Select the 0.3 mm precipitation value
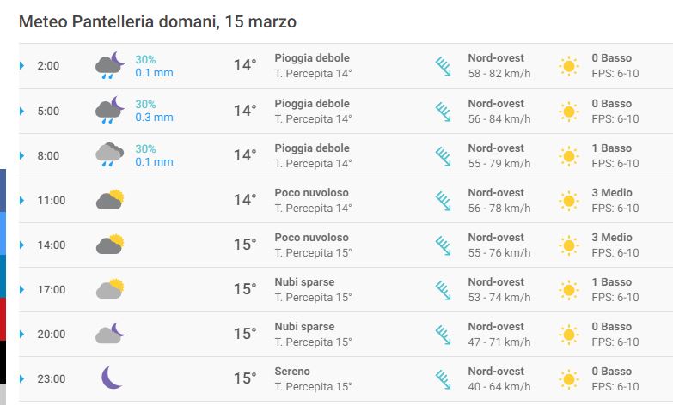Viewport: 673px width, 405px height. click(x=154, y=118)
